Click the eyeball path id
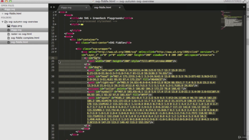The width and height of the screenshot is (249, 140). pos(104,92)
